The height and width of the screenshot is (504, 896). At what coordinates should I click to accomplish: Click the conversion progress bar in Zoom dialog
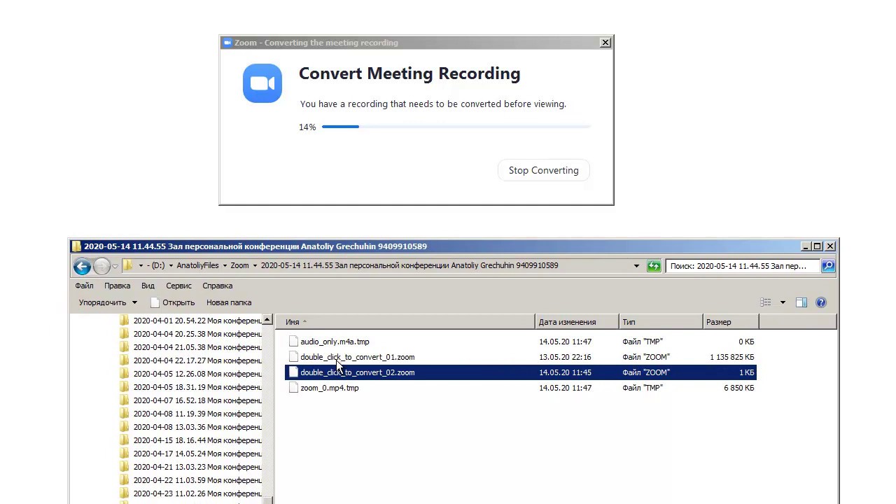tap(456, 127)
